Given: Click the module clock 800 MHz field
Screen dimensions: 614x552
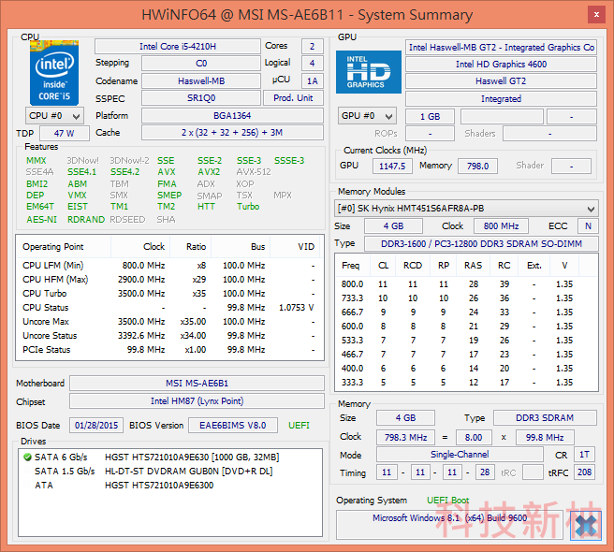Looking at the screenshot, I should (x=501, y=225).
